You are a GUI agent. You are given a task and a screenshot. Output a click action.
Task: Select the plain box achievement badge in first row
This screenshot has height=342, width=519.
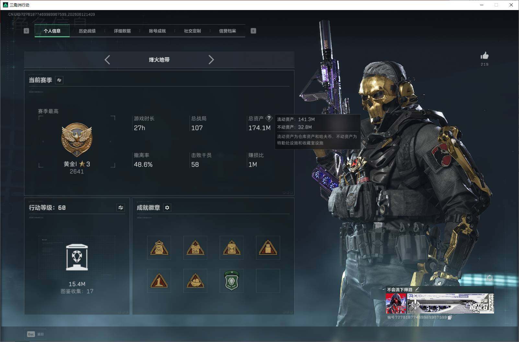pyautogui.click(x=268, y=248)
